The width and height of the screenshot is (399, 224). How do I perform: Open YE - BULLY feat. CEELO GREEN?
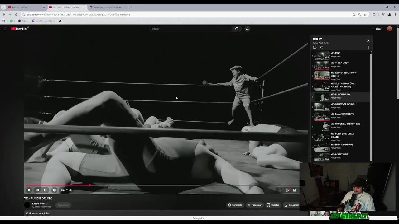(x=340, y=137)
